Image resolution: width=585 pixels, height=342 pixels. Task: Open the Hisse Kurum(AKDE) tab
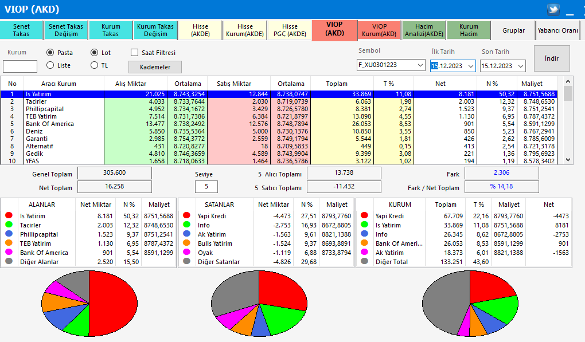click(x=245, y=30)
